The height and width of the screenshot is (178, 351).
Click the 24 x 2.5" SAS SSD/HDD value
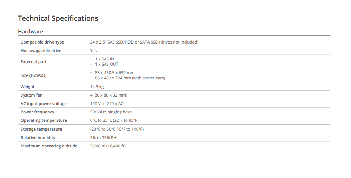144,42
